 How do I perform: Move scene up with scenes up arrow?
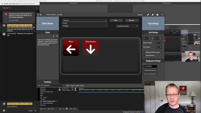pyautogui.click(x=49, y=109)
